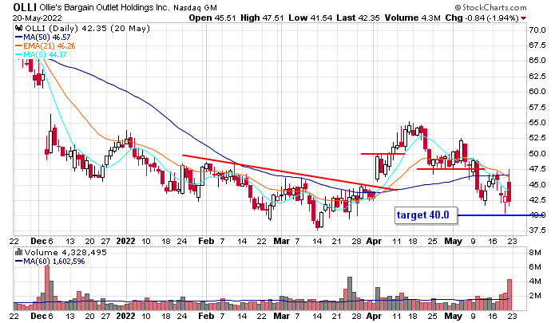Click the 37.5 price axis label
Image resolution: width=559 pixels, height=323 pixels.
537,230
